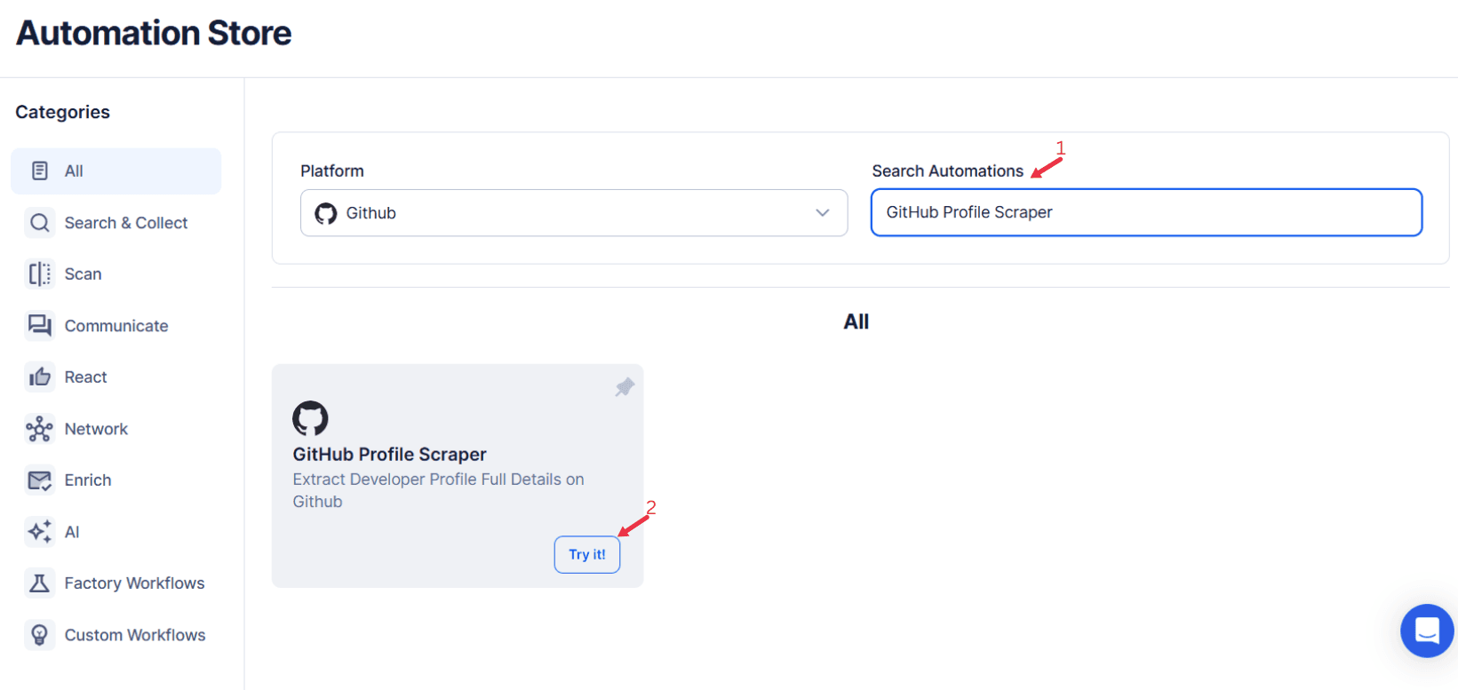Click the Search & Collect magnifier icon

coord(40,222)
